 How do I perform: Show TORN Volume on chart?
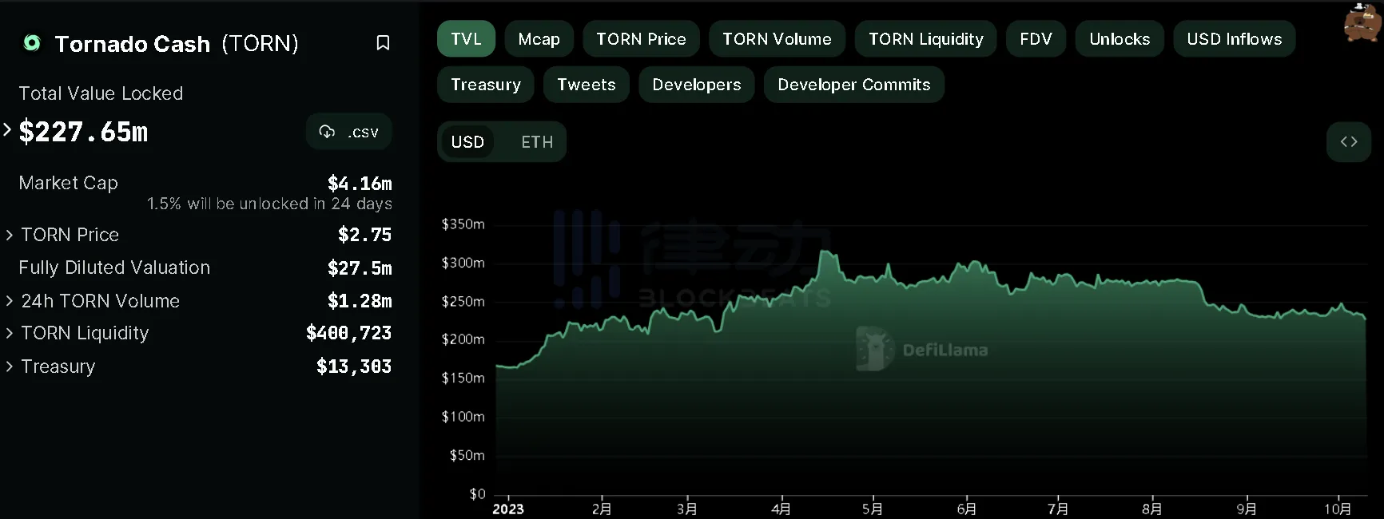[x=777, y=39]
